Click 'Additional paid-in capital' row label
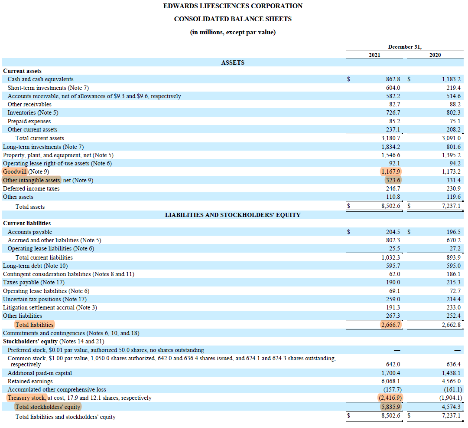This screenshot has height=428, width=468. click(40, 373)
